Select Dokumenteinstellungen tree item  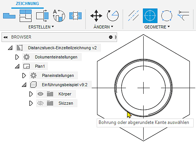pyautogui.click(x=56, y=57)
